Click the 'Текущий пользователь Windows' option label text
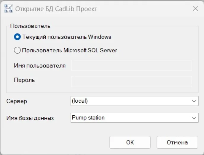 point(67,37)
